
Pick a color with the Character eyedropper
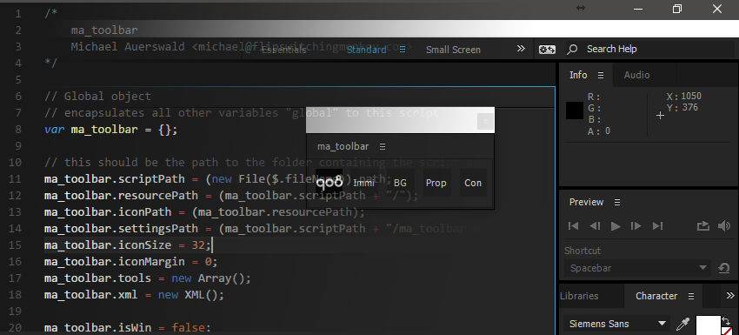tap(682, 324)
